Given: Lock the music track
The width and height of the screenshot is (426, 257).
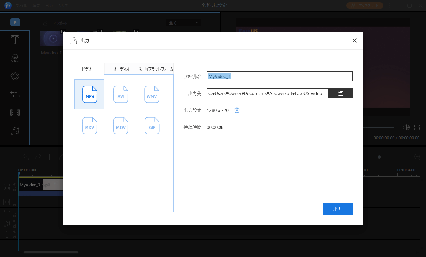Looking at the screenshot, I should pos(15,226).
